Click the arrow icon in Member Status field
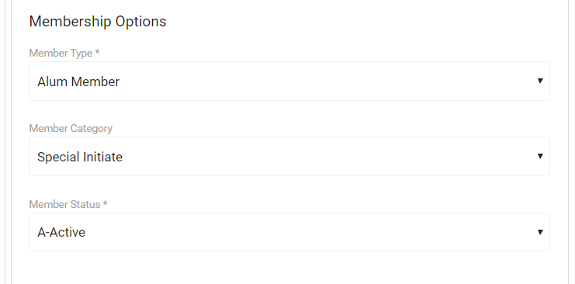Viewport: 575px width, 284px height. (x=540, y=232)
